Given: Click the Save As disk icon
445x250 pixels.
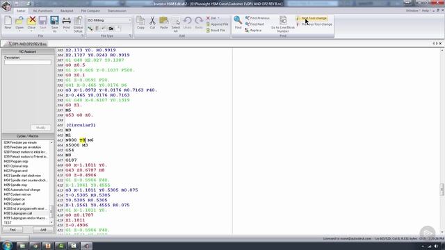Looking at the screenshot, I should pos(54,21).
